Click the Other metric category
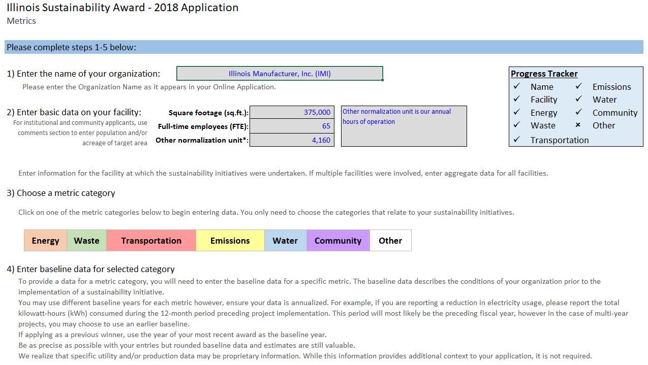 (390, 241)
